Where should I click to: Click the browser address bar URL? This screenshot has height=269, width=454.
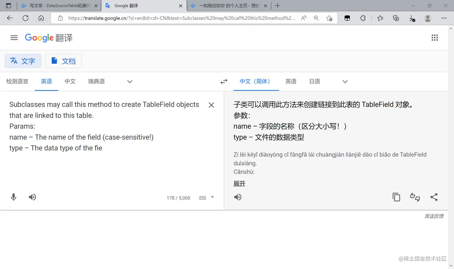pos(181,18)
